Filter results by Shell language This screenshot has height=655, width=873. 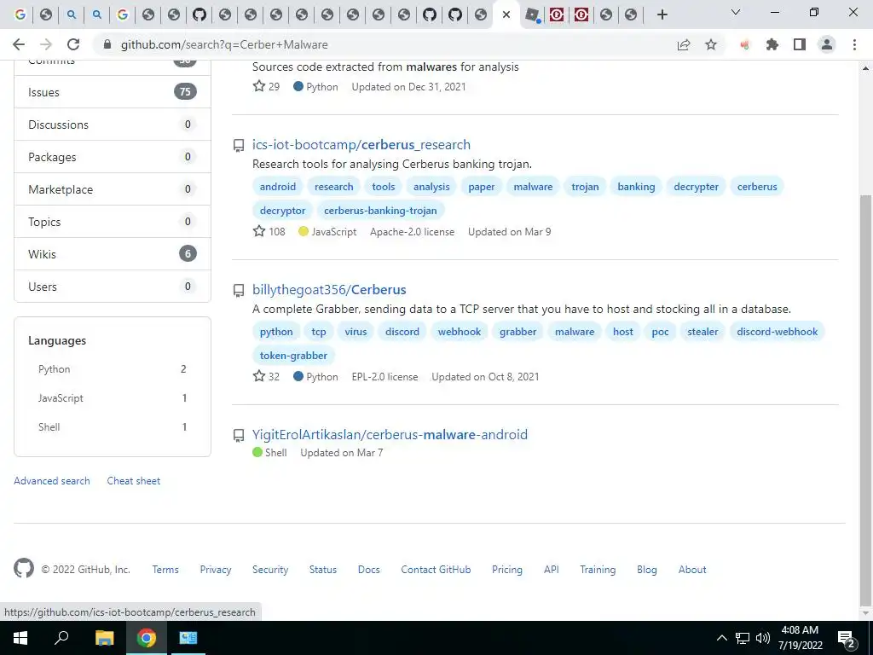[113, 427]
